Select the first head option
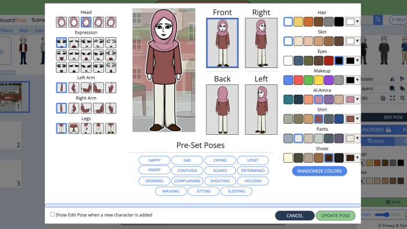 (x=61, y=22)
